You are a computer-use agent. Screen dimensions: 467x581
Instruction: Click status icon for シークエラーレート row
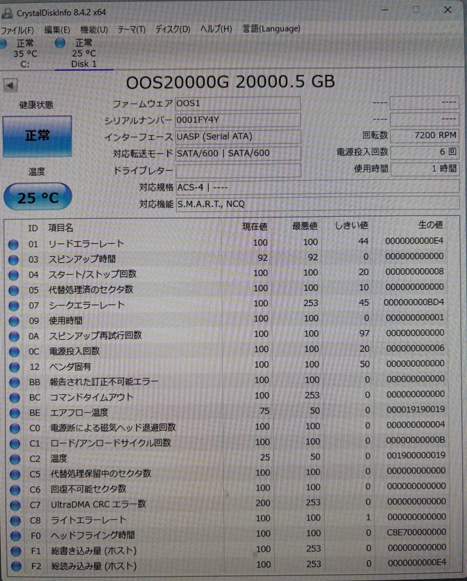coord(14,306)
